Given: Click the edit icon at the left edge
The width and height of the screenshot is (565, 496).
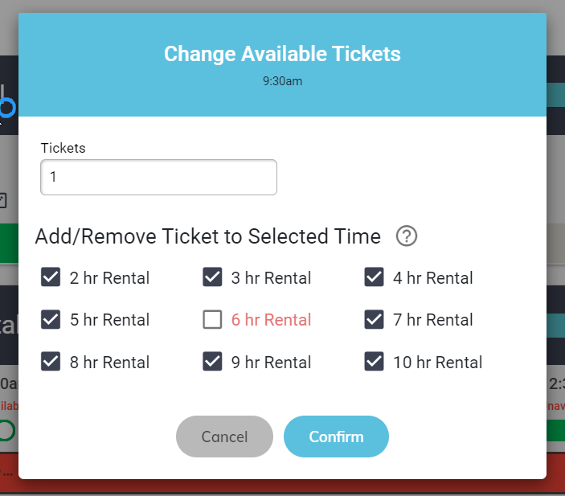Looking at the screenshot, I should pos(3,201).
